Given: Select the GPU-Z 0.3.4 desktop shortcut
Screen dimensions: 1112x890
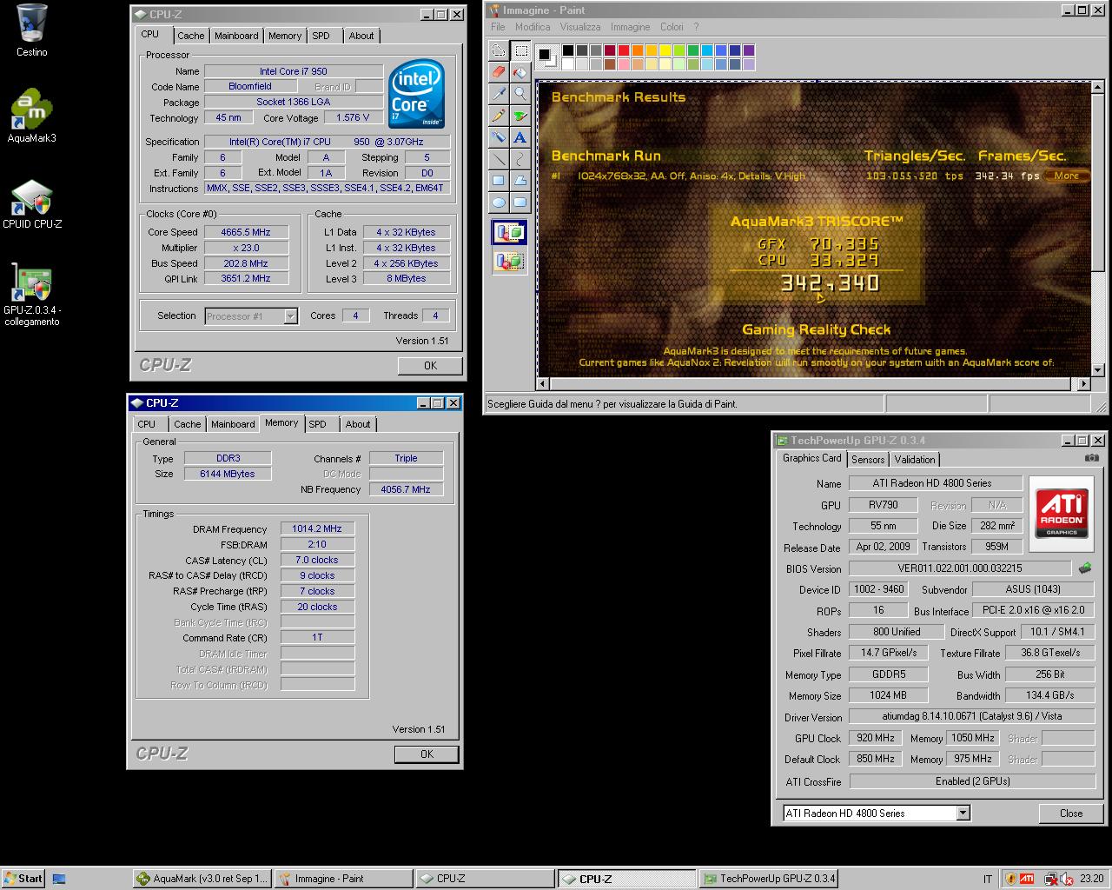Looking at the screenshot, I should pyautogui.click(x=32, y=295).
